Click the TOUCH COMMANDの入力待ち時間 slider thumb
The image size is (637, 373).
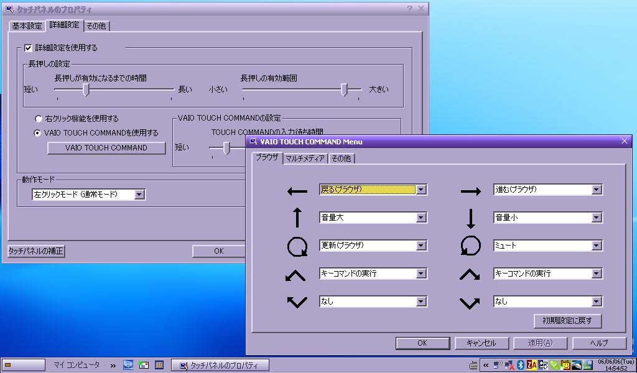coord(226,149)
